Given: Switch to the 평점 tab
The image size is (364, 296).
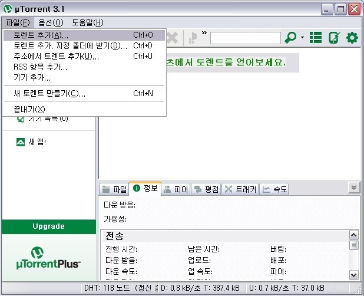Looking at the screenshot, I should coord(206,189).
